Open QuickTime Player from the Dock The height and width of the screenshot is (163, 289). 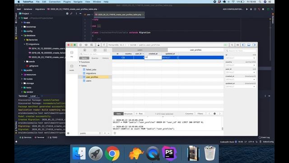tap(153, 153)
